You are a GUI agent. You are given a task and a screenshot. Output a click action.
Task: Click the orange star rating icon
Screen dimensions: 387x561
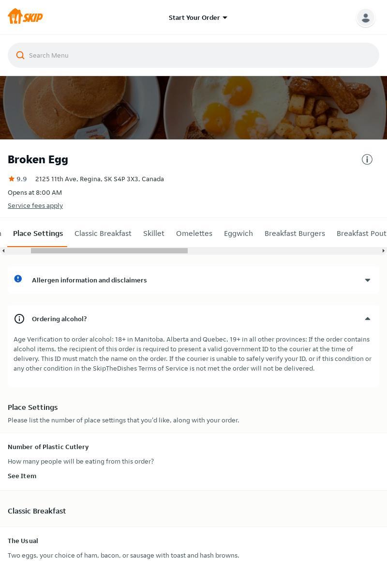(12, 179)
